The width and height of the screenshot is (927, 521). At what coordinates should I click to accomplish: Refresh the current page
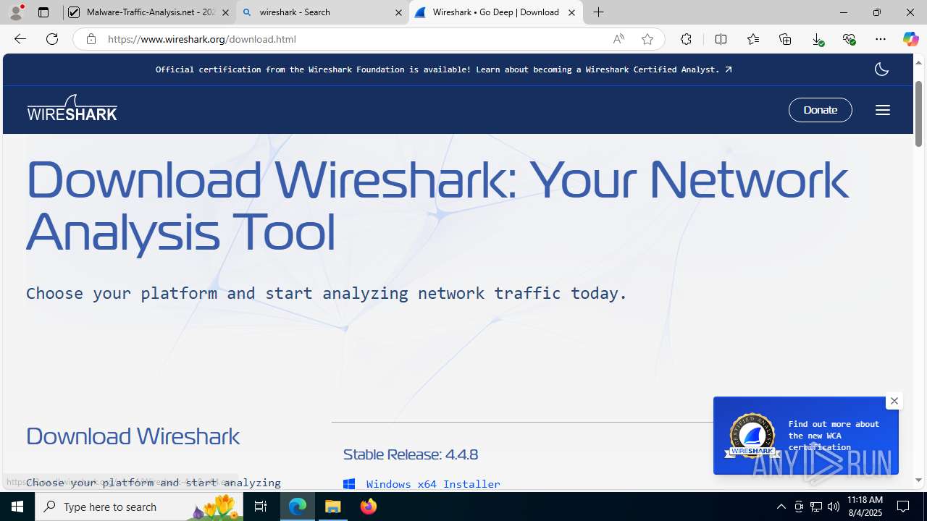(x=52, y=39)
